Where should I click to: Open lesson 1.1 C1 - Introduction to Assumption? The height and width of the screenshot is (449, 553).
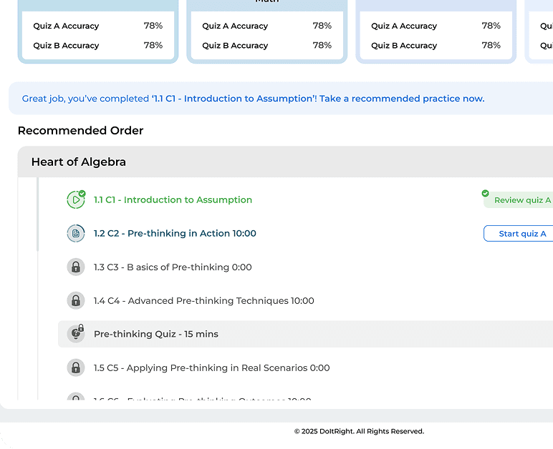(173, 200)
